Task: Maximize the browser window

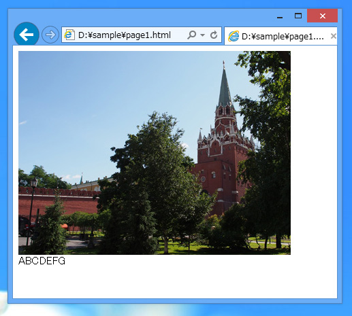Action: (x=298, y=16)
